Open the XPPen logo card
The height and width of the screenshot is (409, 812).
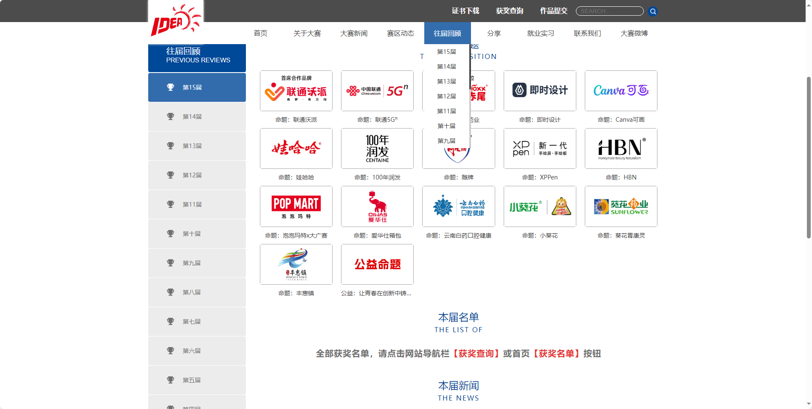point(540,148)
